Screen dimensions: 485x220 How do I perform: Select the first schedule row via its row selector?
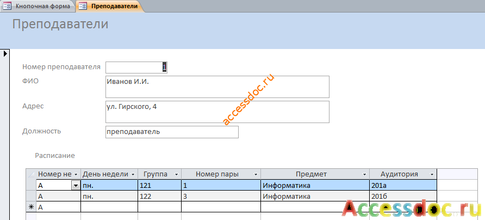coord(31,185)
